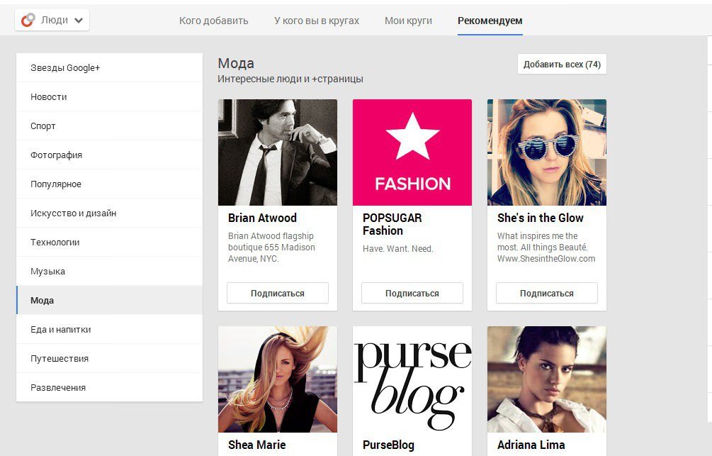
Task: Open the У кого вы в кругах tab
Action: (317, 21)
